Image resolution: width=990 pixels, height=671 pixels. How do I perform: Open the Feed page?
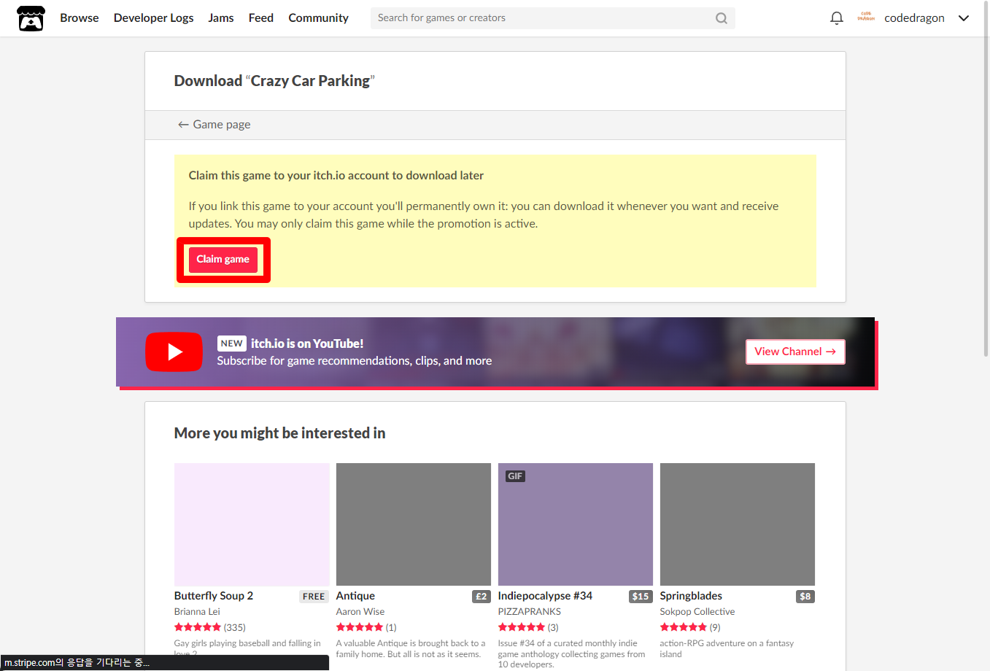click(x=261, y=18)
